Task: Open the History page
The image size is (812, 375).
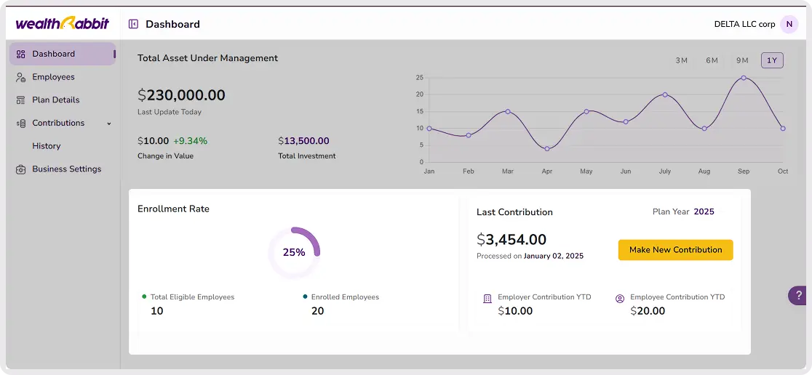Action: coord(47,146)
